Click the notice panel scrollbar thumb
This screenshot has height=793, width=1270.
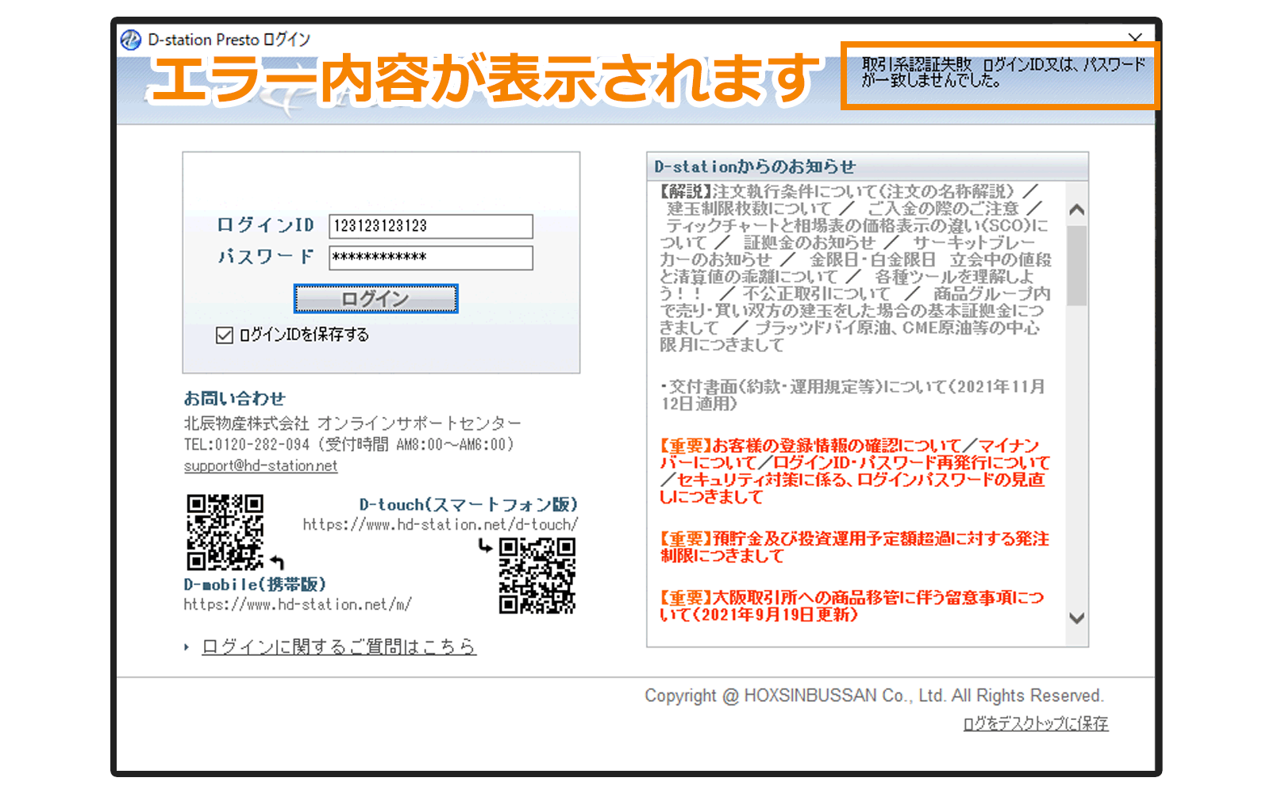[1076, 266]
